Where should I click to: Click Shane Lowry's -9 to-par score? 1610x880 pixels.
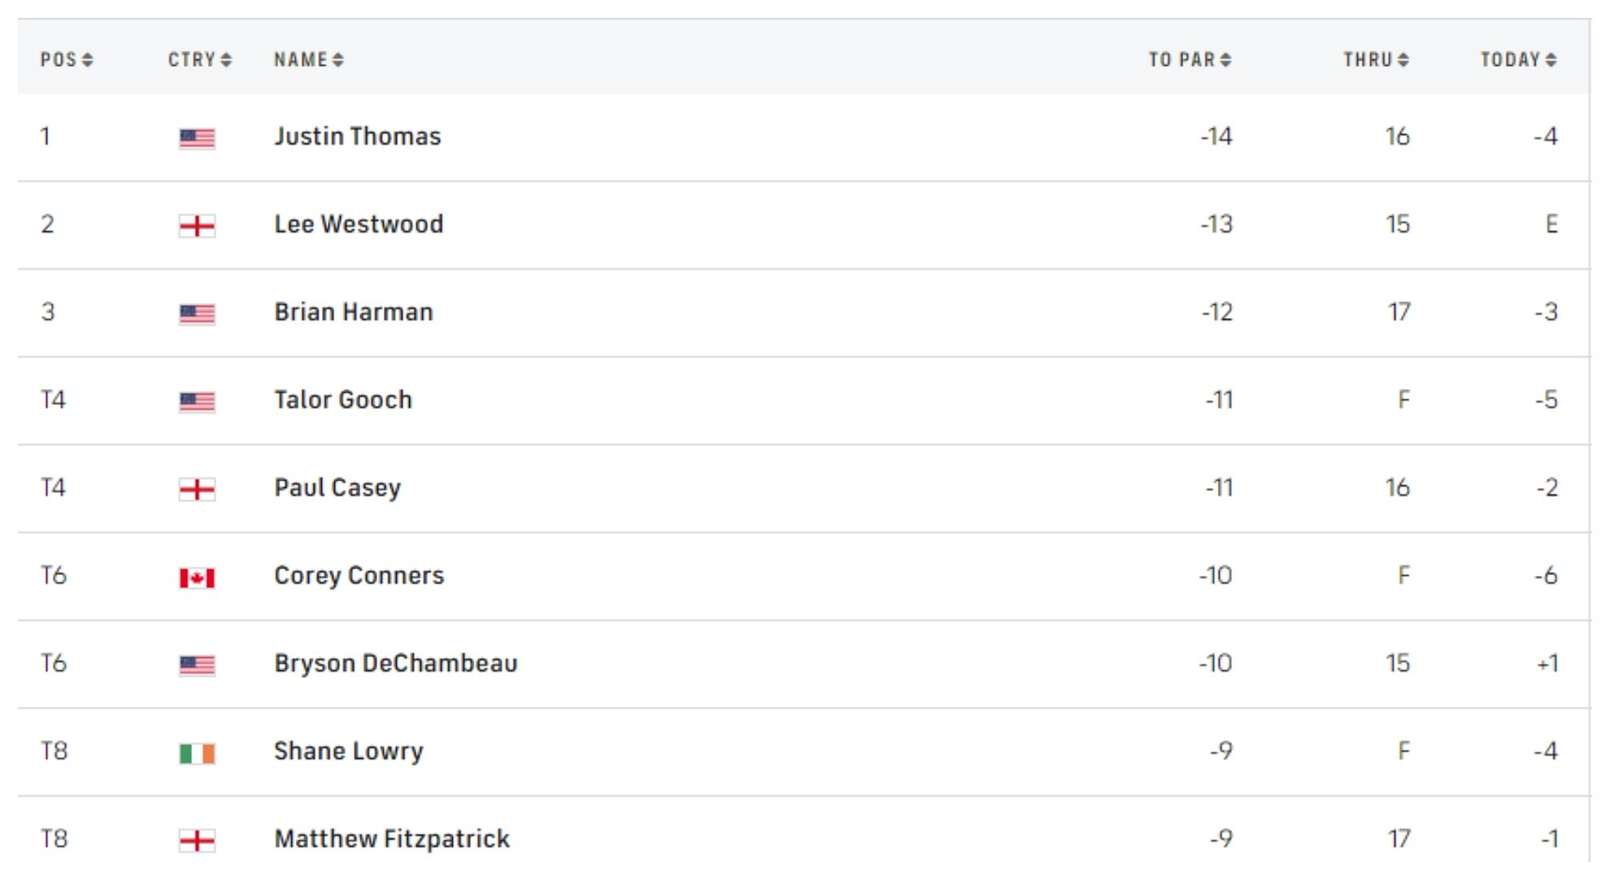1221,751
